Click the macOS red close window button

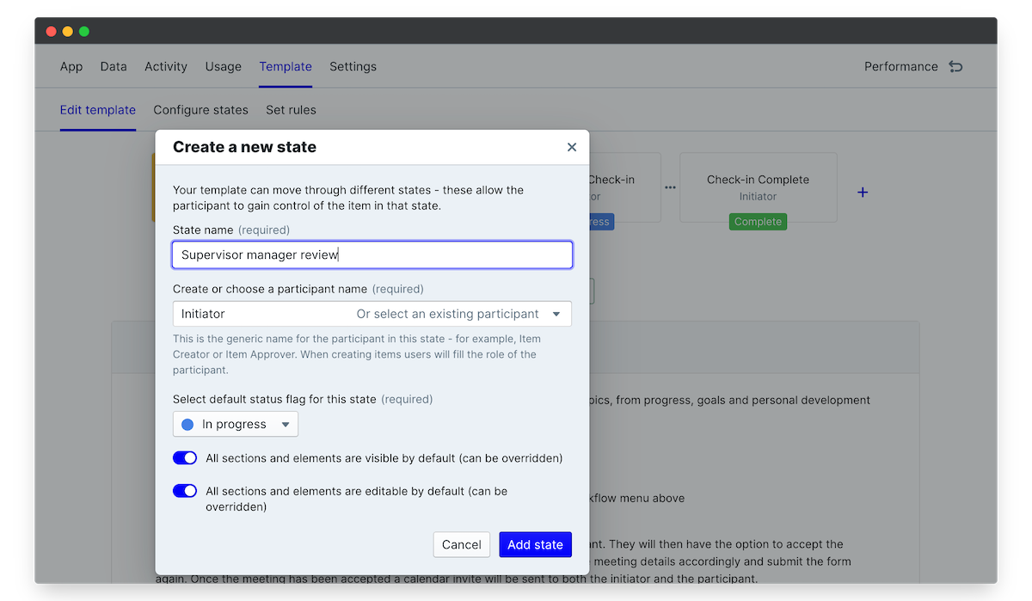click(51, 31)
